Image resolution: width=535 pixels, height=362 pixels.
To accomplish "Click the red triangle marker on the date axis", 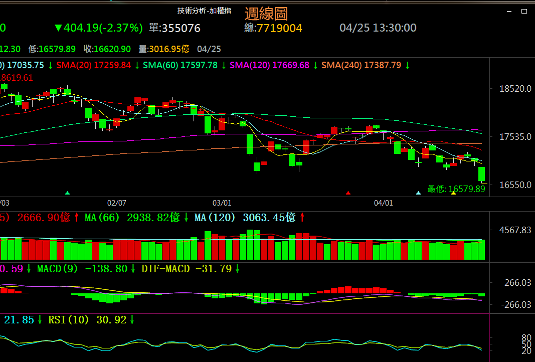I will point(348,193).
